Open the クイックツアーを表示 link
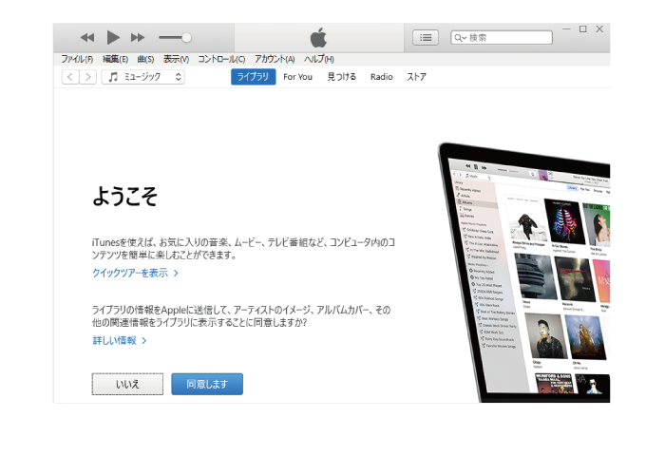 click(135, 273)
